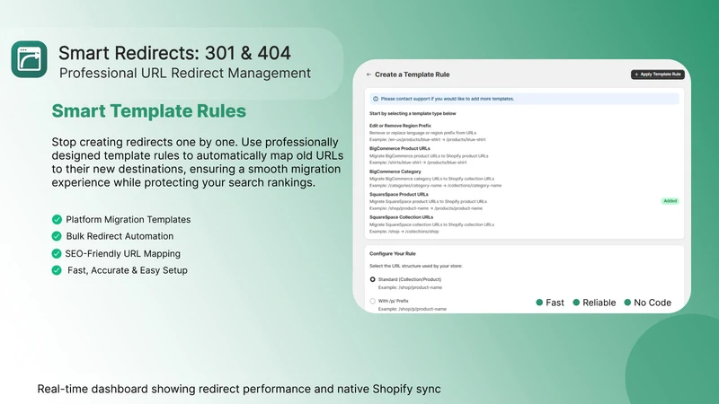Click the Example: /shop/p/product-name text

(413, 309)
